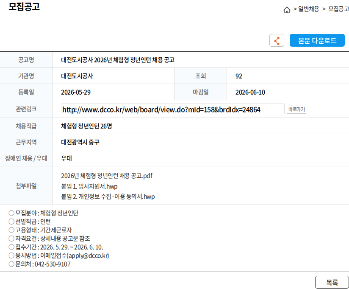Click the 본문 다운로드 button
This screenshot has height=289, width=349.
point(317,40)
